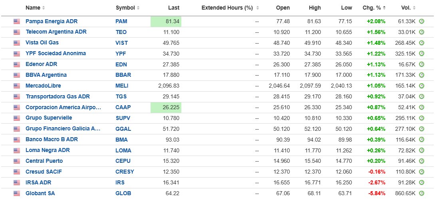
Task: Click the Open column header
Action: [x=283, y=8]
